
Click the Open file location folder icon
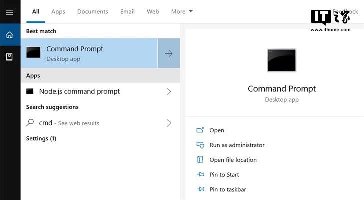200,160
